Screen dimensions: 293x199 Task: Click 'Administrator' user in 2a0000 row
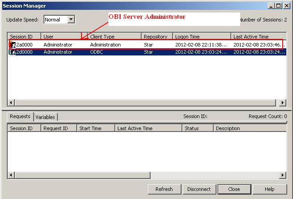[58, 45]
